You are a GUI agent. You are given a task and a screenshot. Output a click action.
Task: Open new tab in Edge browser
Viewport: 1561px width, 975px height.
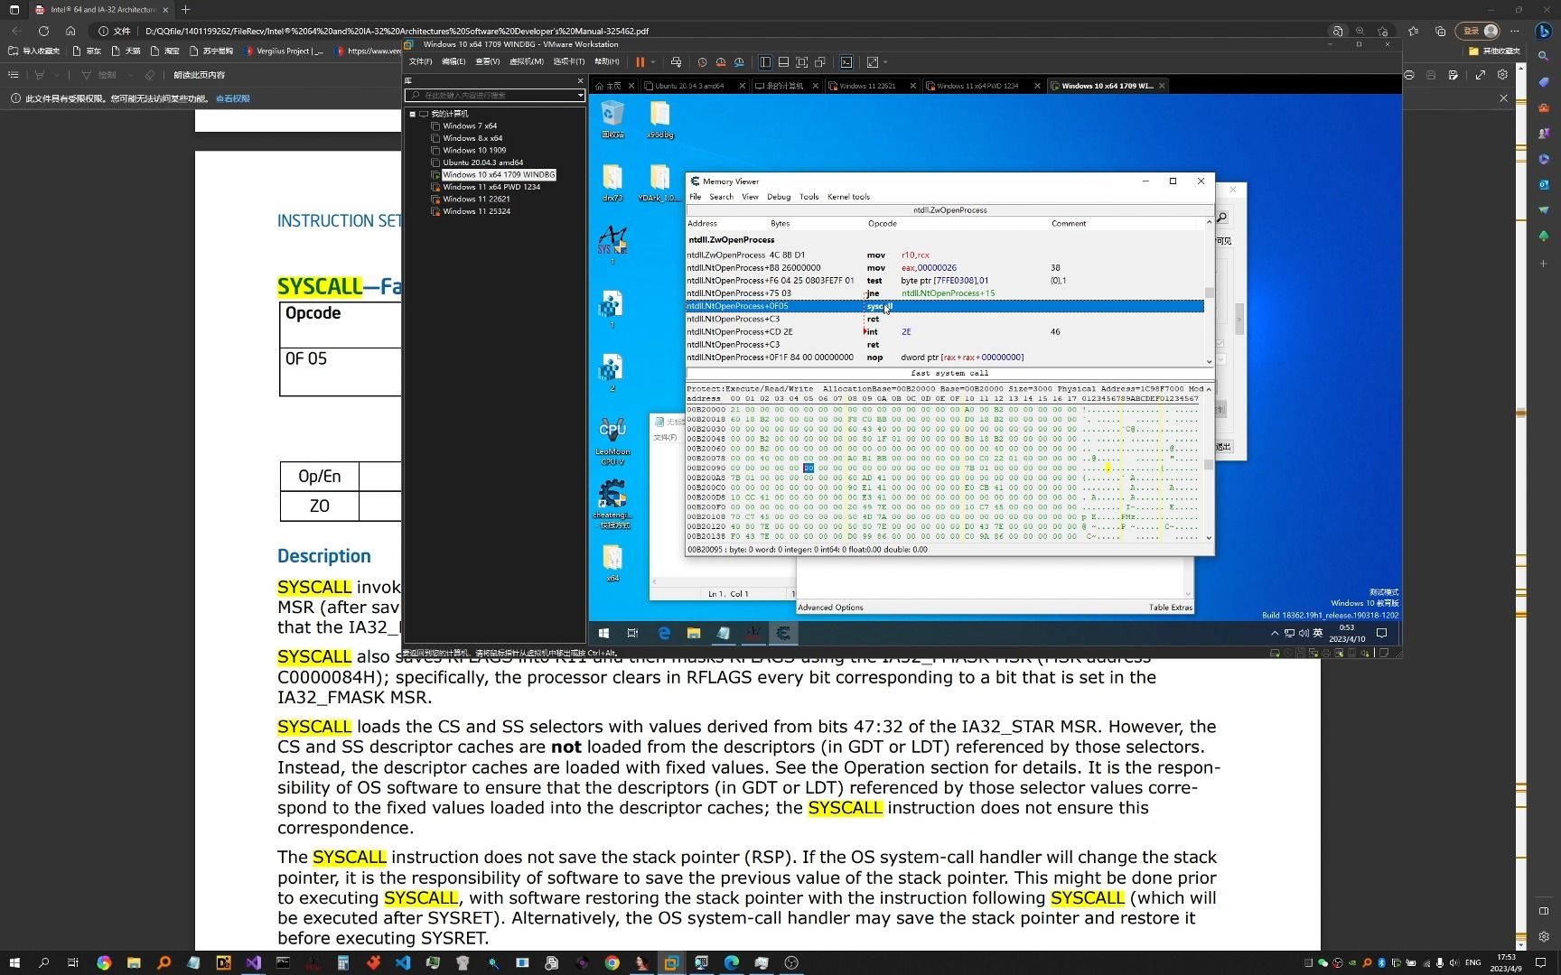click(185, 10)
